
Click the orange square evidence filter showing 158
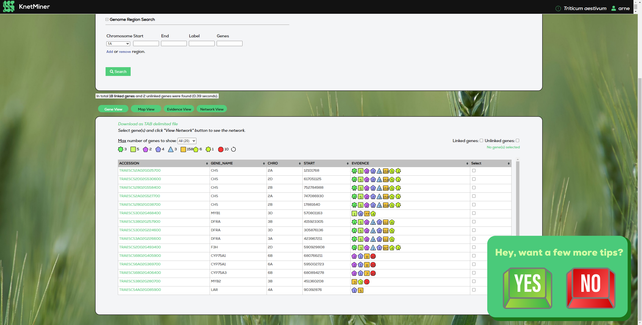[x=183, y=149]
